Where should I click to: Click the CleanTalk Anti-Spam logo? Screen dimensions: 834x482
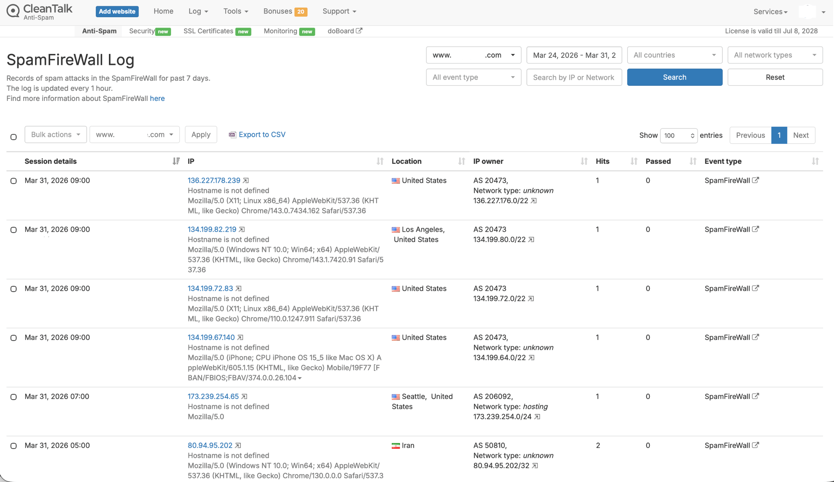click(39, 11)
